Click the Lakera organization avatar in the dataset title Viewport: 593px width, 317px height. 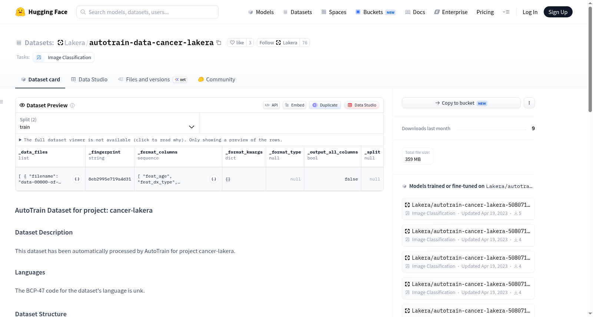point(60,43)
